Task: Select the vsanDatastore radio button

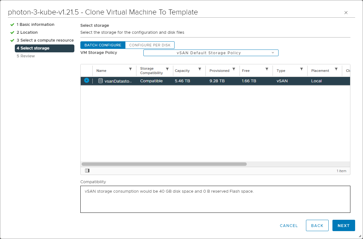Action: pos(87,80)
